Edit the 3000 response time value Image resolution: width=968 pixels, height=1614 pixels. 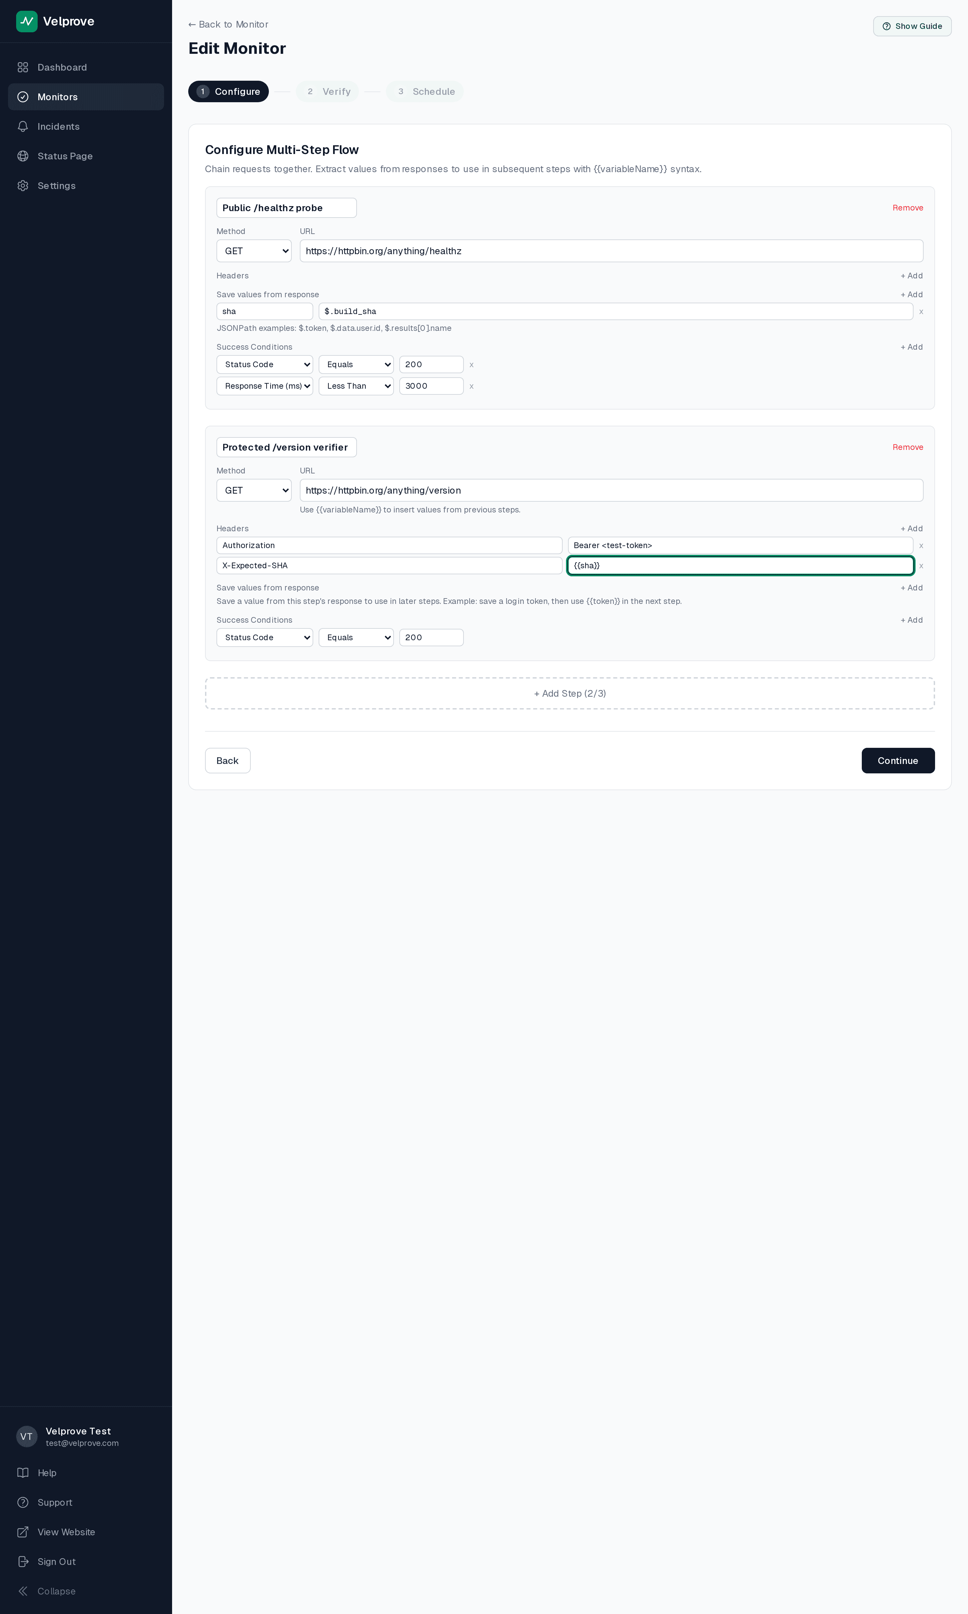pos(431,386)
